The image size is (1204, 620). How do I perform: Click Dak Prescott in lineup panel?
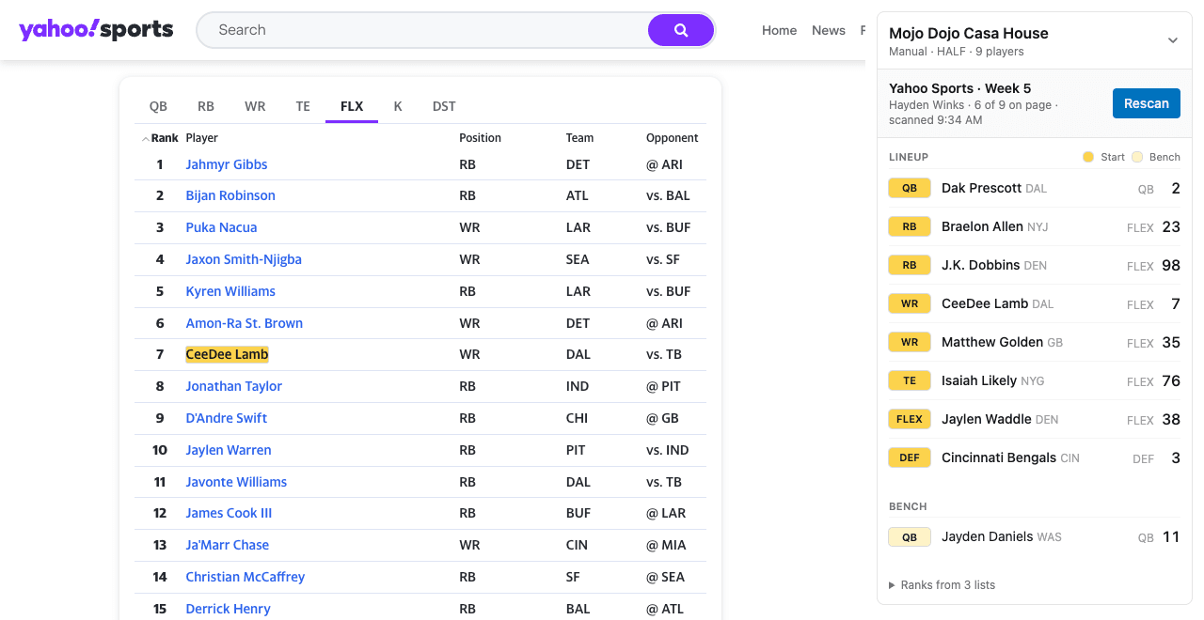(x=981, y=188)
